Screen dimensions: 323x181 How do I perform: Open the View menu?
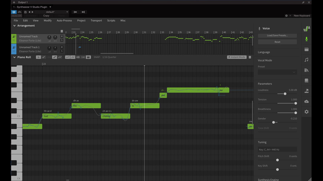[36, 20]
